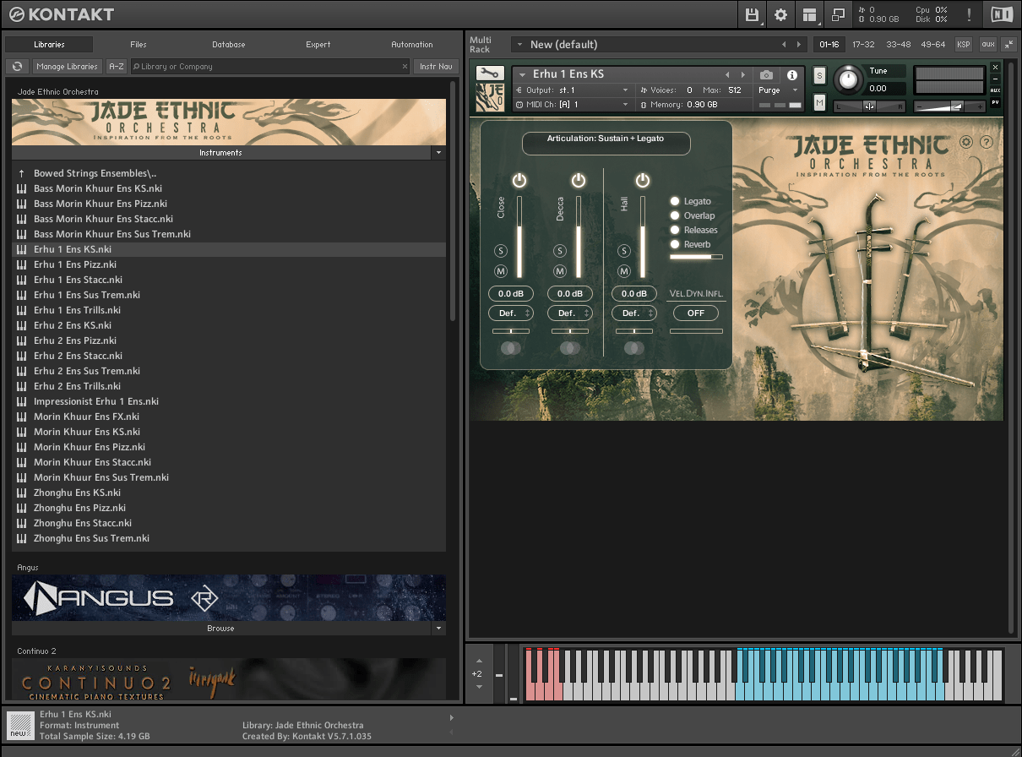Click the A-Z sort button
The image size is (1022, 757).
(117, 66)
